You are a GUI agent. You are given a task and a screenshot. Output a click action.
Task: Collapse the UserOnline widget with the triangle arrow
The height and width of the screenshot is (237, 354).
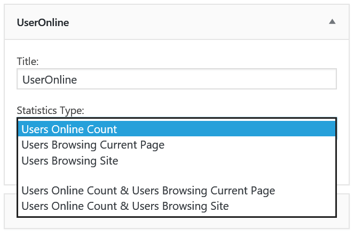332,22
